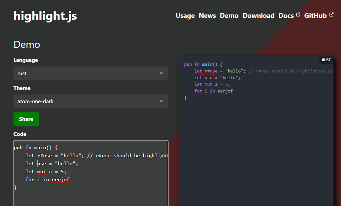The image size is (341, 206).
Task: Click the green Share button
Action: pyautogui.click(x=26, y=119)
